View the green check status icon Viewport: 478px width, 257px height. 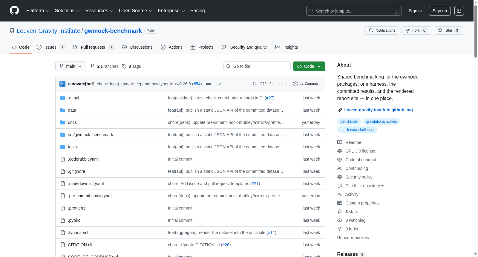tap(219, 84)
